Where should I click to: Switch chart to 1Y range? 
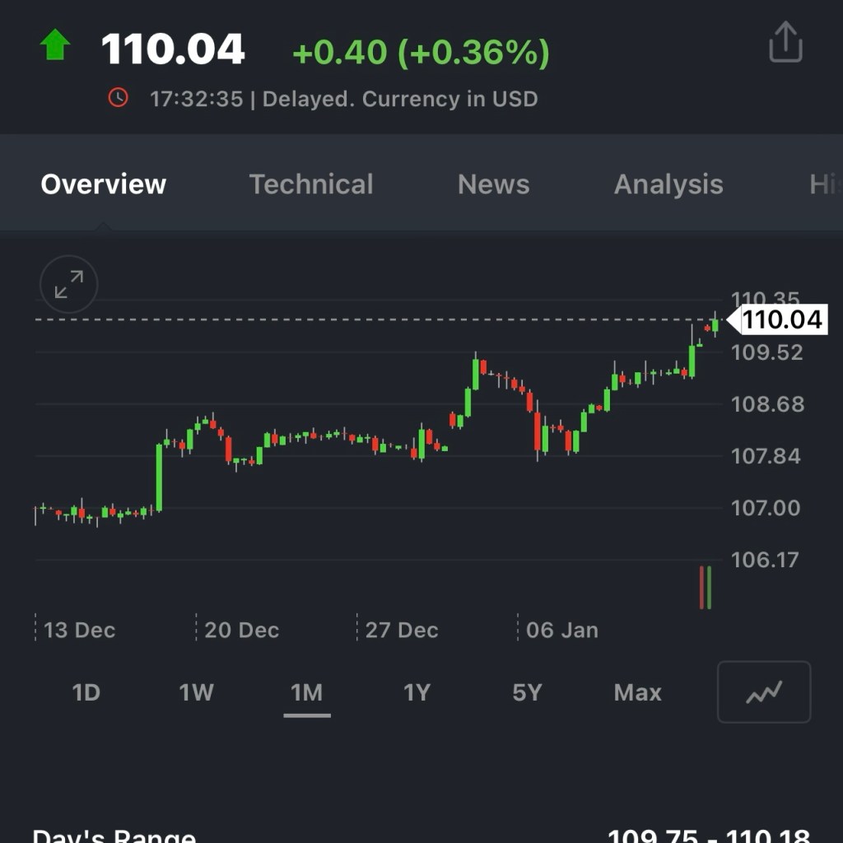(417, 692)
